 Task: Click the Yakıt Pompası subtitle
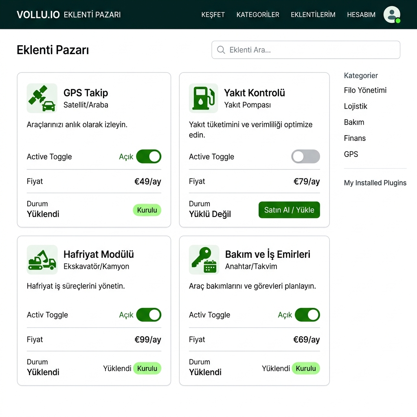247,105
